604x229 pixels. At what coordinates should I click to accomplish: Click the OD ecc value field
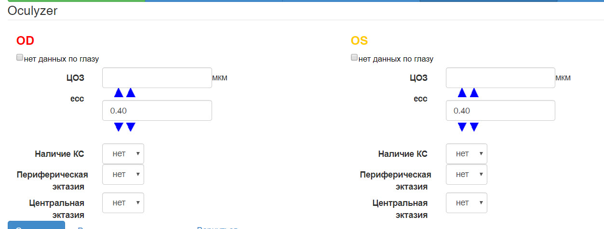[157, 111]
